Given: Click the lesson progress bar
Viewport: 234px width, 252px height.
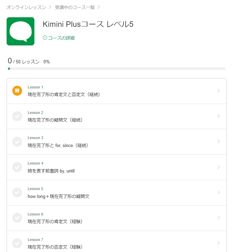Looking at the screenshot, I should tap(116, 69).
